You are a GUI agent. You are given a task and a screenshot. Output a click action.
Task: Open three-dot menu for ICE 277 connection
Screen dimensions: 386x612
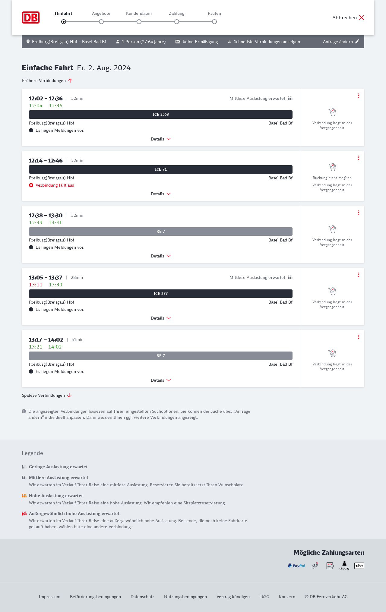[x=359, y=275]
